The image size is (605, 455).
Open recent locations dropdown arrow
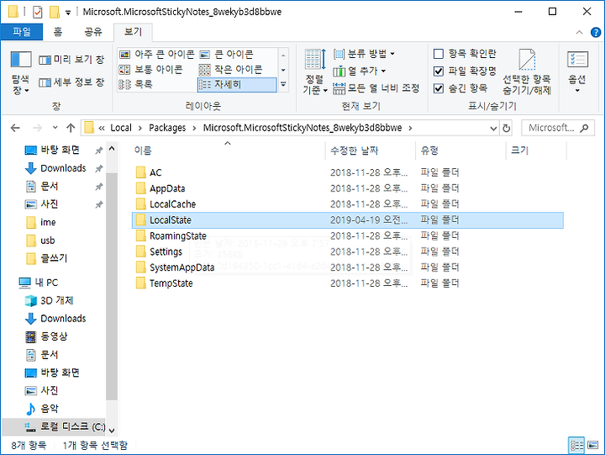point(55,128)
